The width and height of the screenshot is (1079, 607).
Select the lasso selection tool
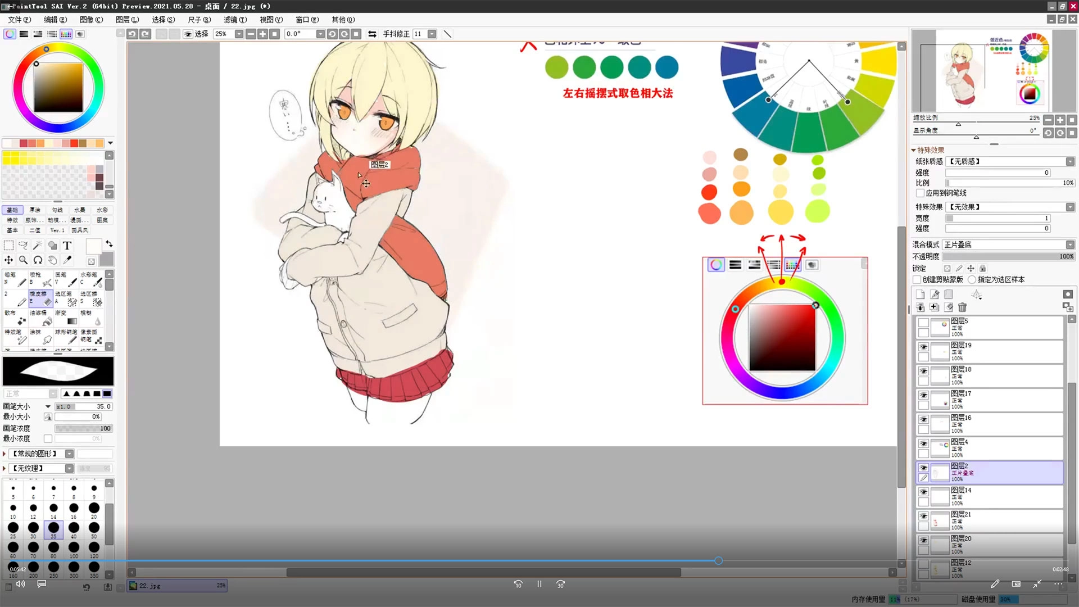23,246
